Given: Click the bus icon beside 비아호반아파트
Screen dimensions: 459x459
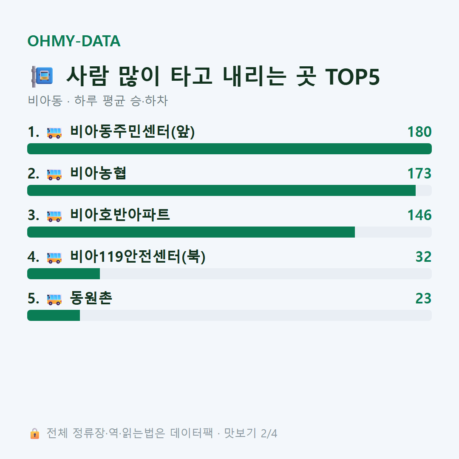Looking at the screenshot, I should coord(54,216).
